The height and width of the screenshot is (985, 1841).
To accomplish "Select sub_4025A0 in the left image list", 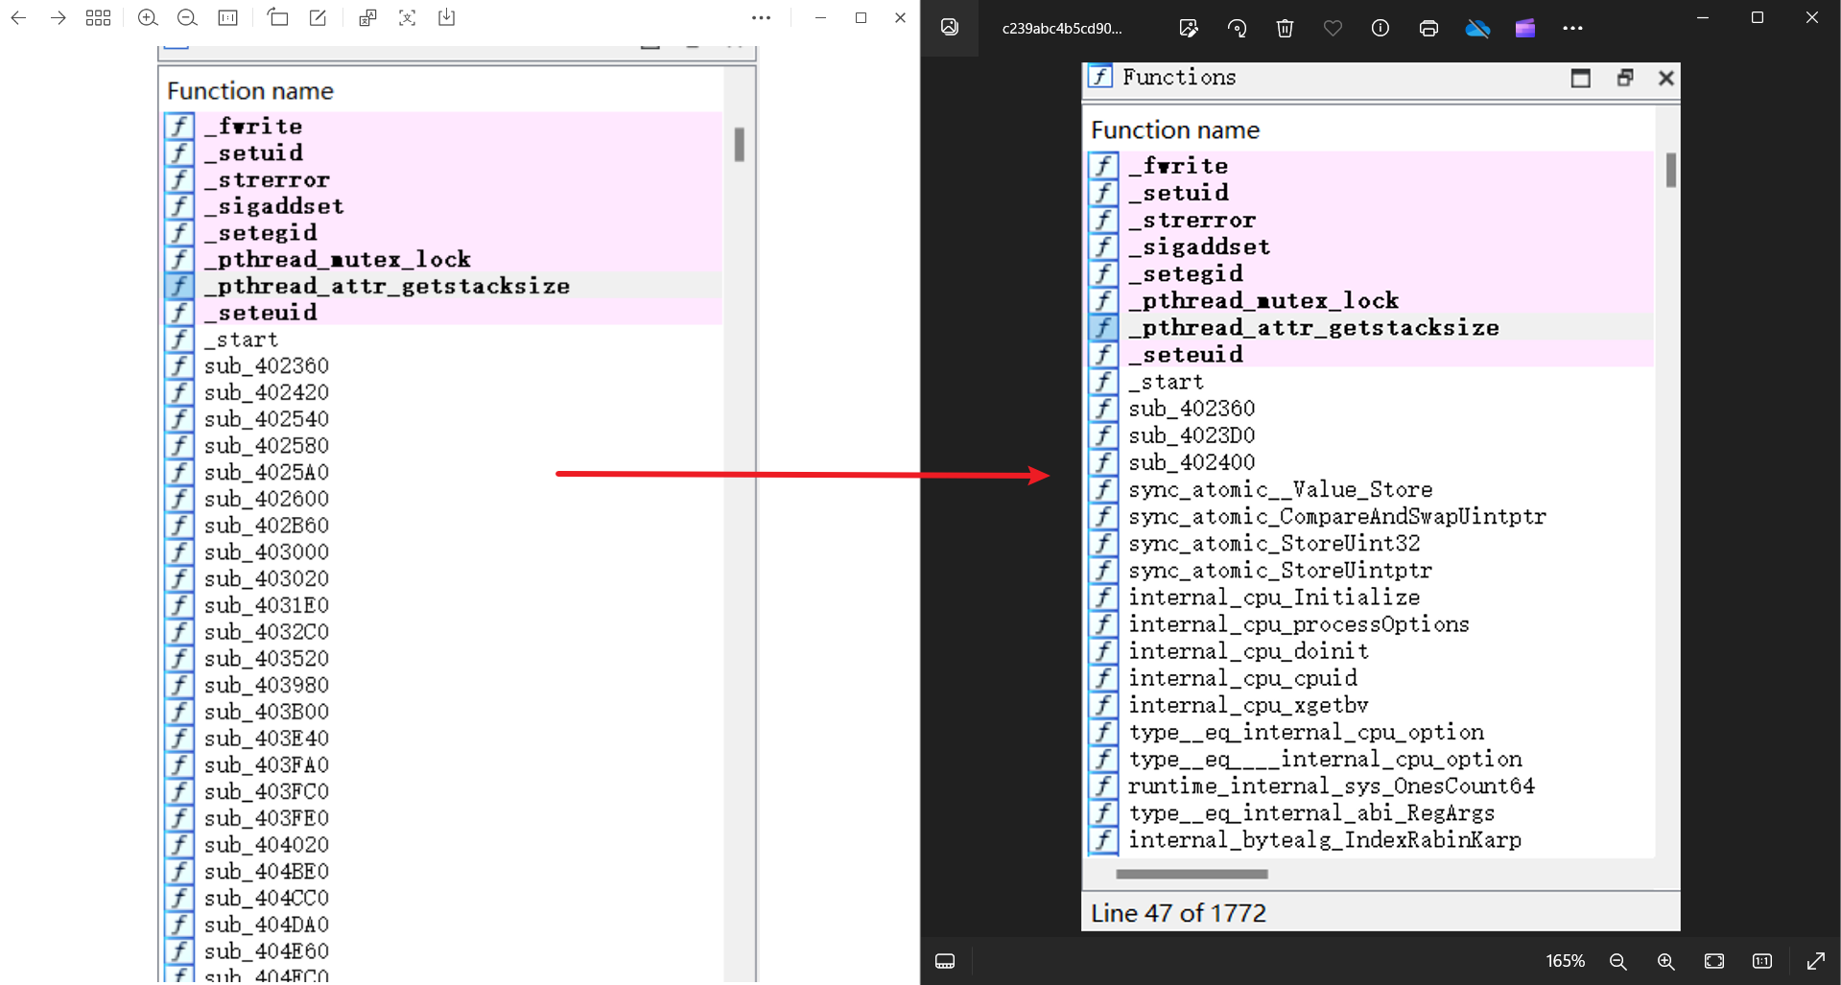I will 267,472.
